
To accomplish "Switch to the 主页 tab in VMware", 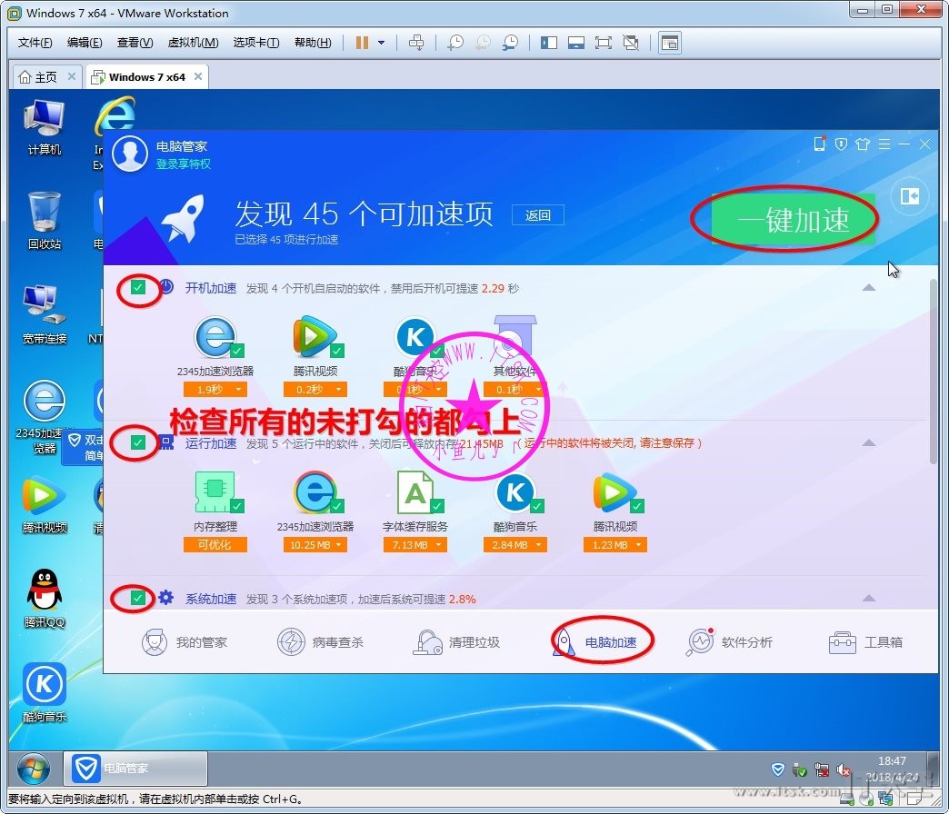I will 38,77.
